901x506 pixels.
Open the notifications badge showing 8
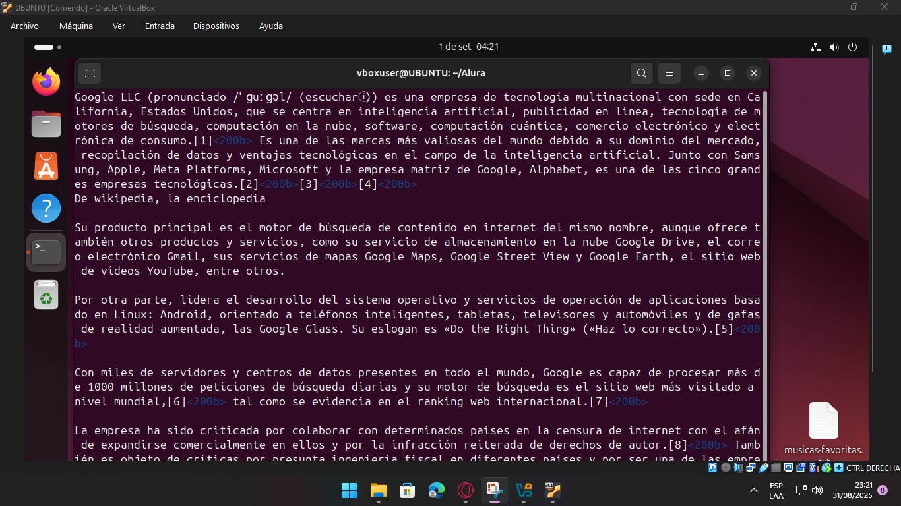pos(883,490)
